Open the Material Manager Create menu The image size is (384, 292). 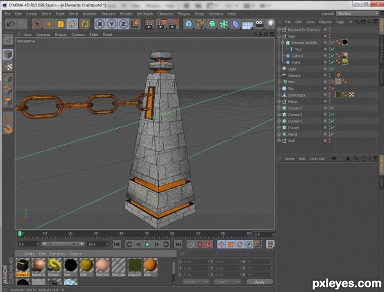(29, 254)
